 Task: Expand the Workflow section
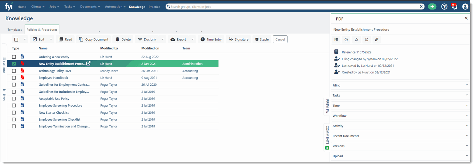(x=400, y=116)
